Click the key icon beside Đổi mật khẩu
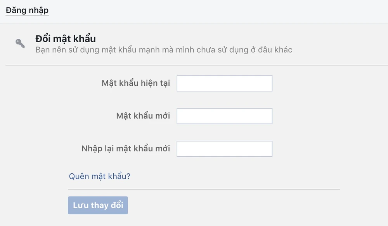 pos(20,43)
